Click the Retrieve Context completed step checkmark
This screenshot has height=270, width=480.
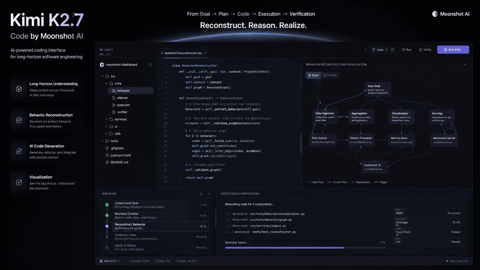[107, 215]
